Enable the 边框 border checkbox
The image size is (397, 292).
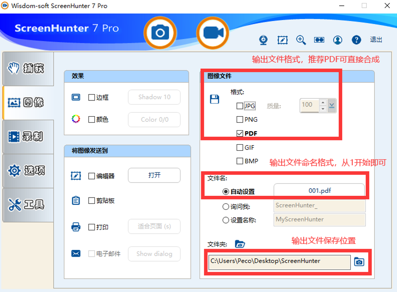click(91, 97)
